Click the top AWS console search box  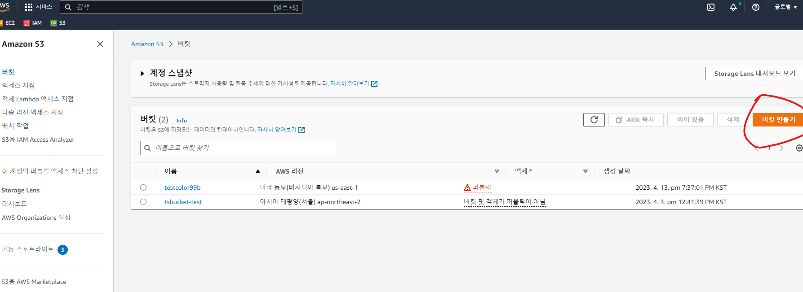(x=181, y=7)
